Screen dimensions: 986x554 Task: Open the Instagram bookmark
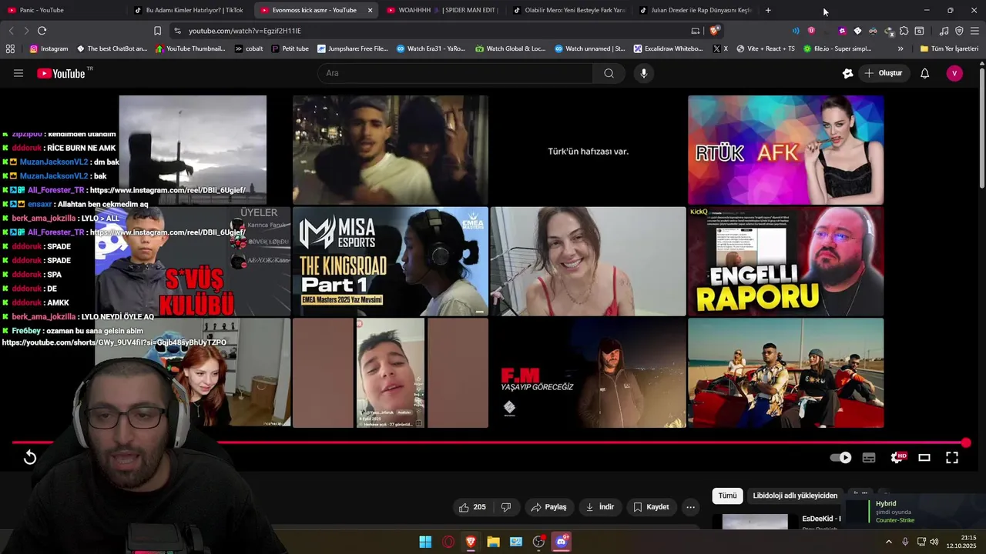point(49,48)
